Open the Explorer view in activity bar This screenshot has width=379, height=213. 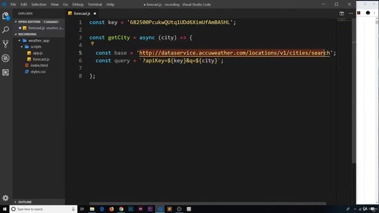(5, 16)
